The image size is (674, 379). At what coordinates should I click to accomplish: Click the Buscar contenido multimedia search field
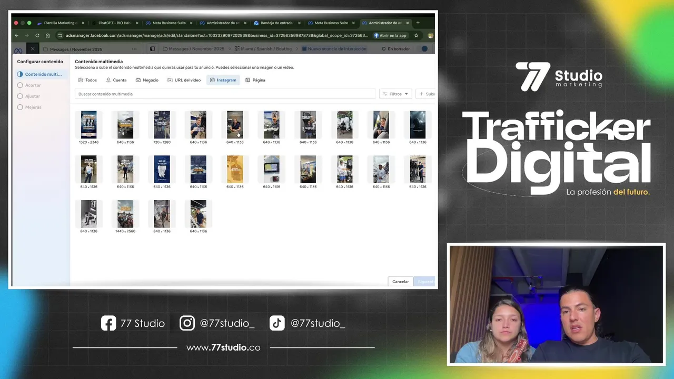click(x=225, y=94)
